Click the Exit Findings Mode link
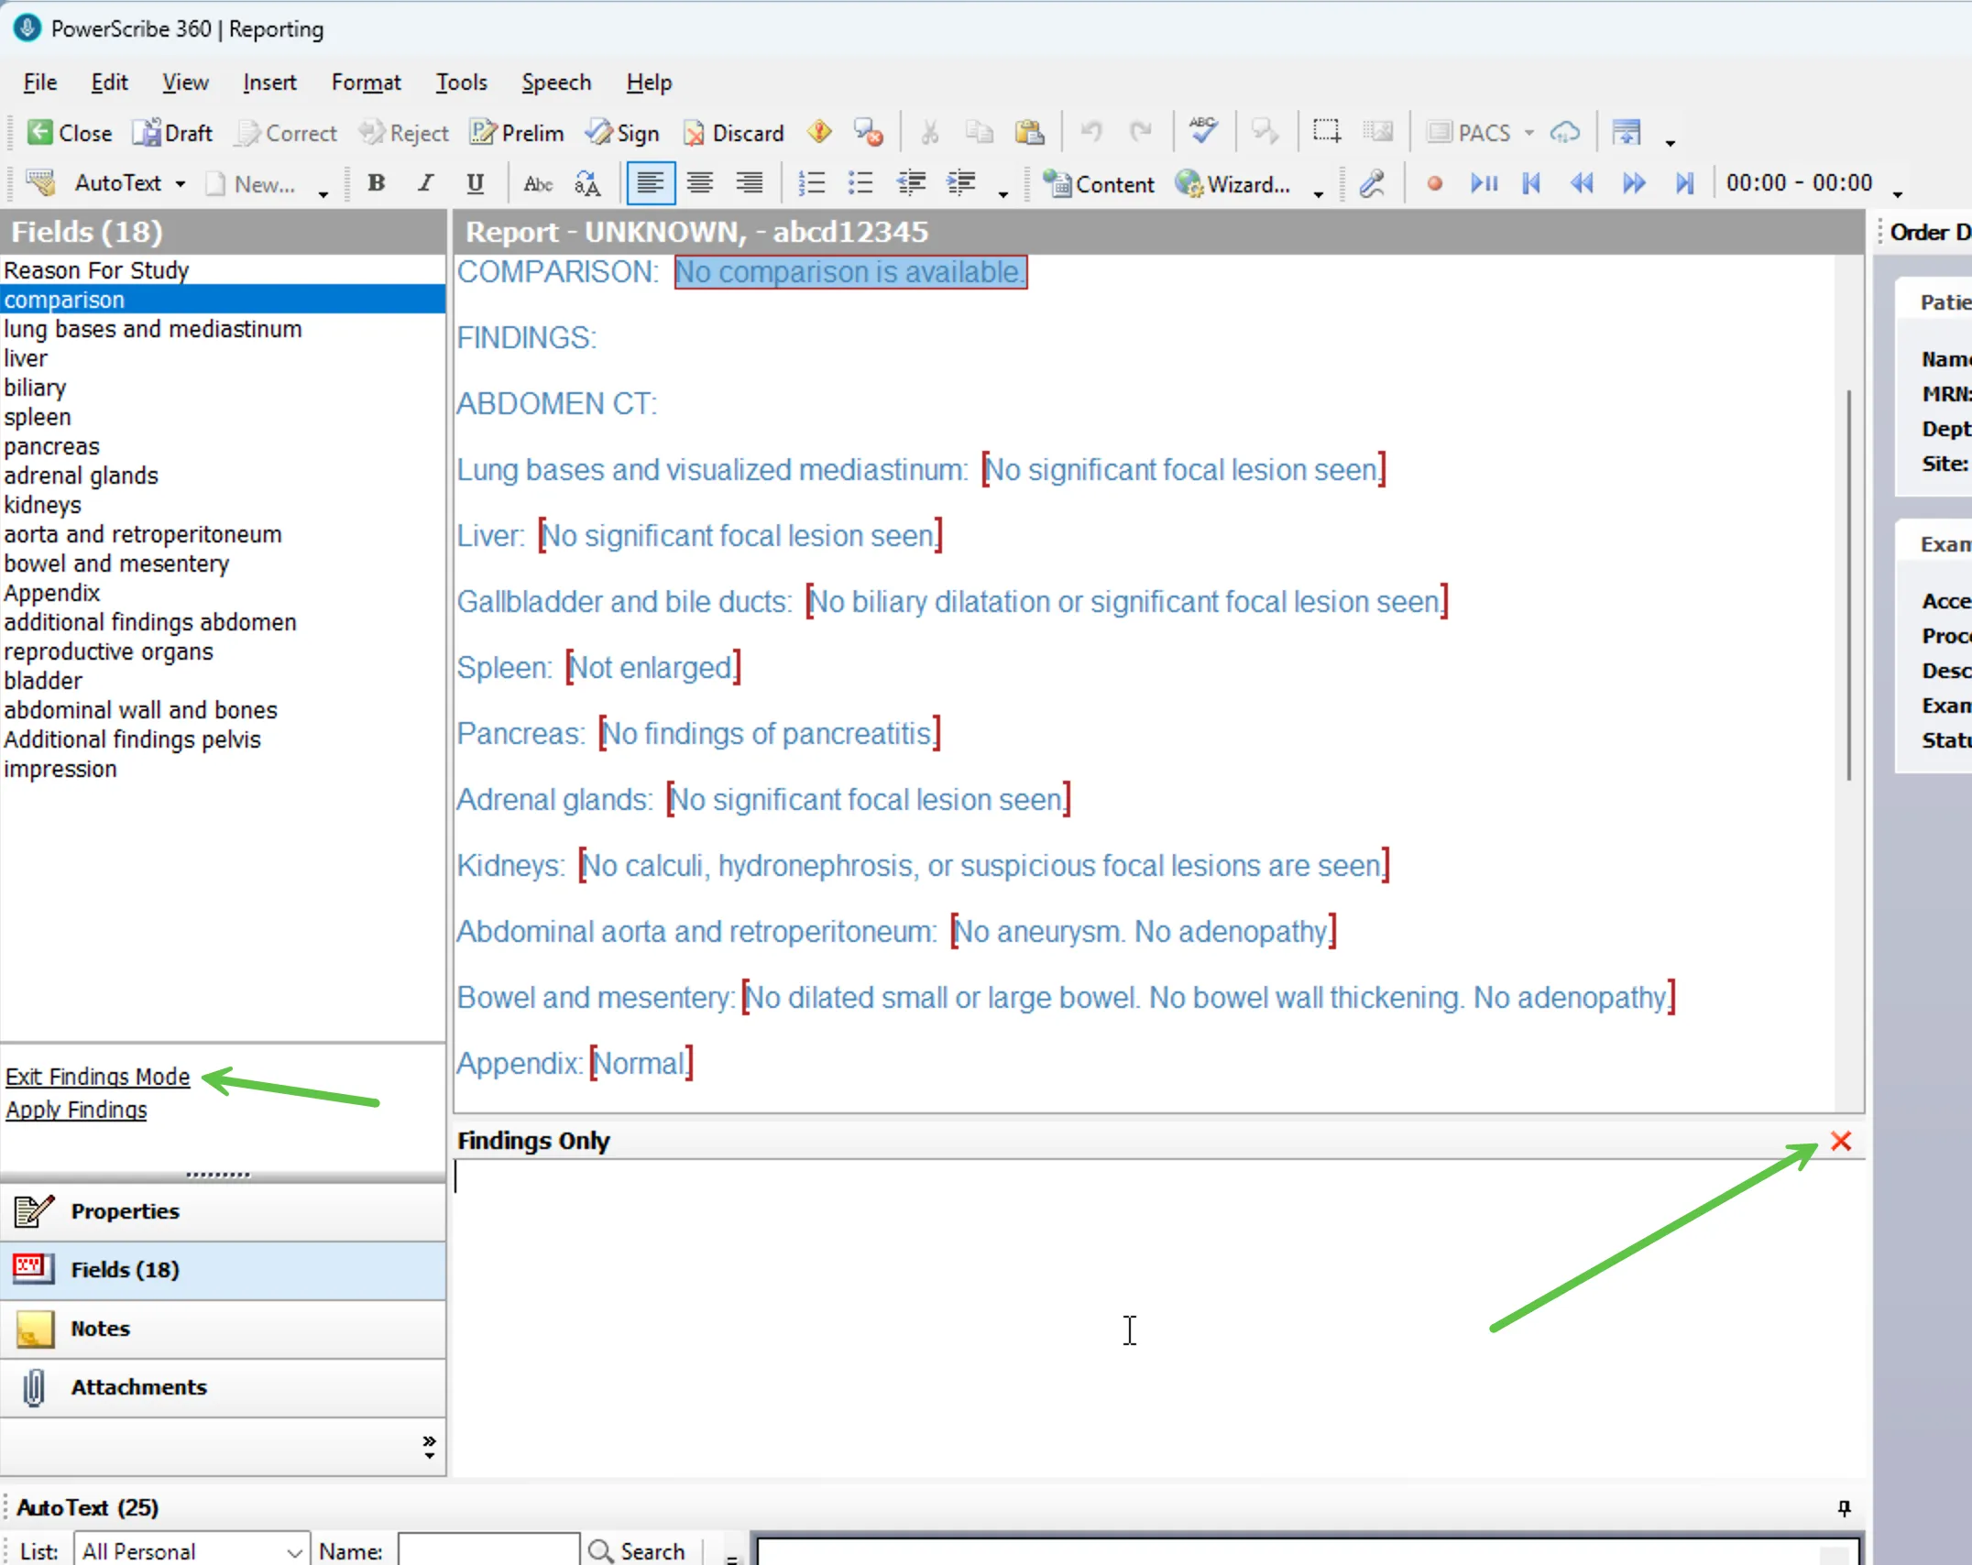This screenshot has height=1565, width=1972. (97, 1077)
